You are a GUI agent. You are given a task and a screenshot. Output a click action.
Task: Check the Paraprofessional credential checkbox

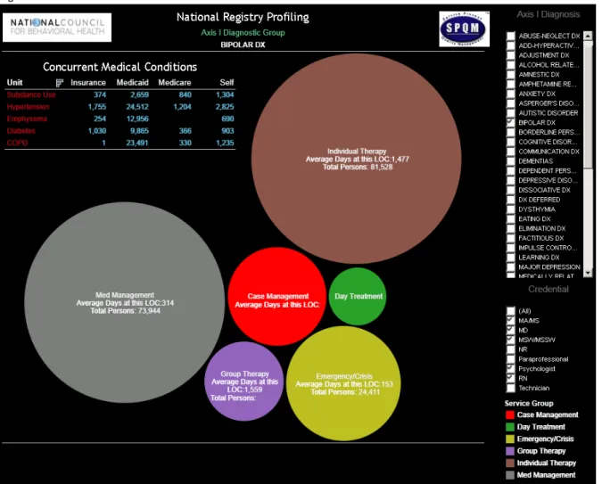(511, 359)
